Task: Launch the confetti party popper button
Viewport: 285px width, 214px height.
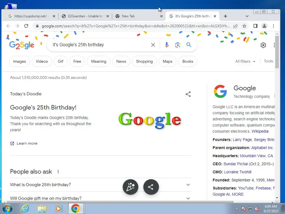Action: click(131, 187)
